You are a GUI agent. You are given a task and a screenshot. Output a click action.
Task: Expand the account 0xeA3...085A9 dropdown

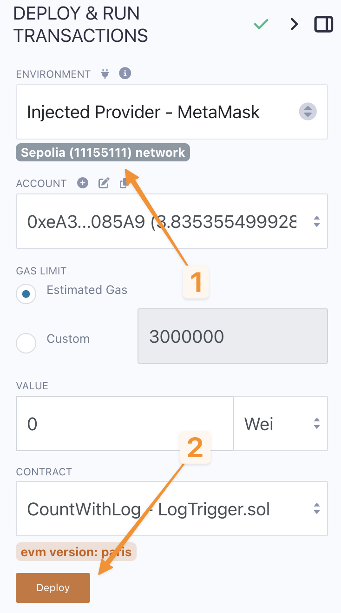click(x=172, y=221)
